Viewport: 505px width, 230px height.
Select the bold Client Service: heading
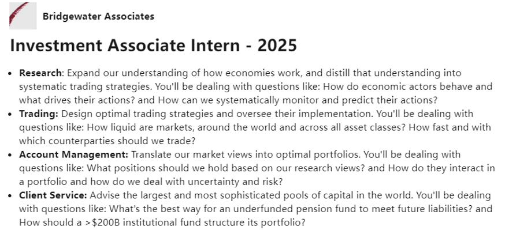coord(53,195)
